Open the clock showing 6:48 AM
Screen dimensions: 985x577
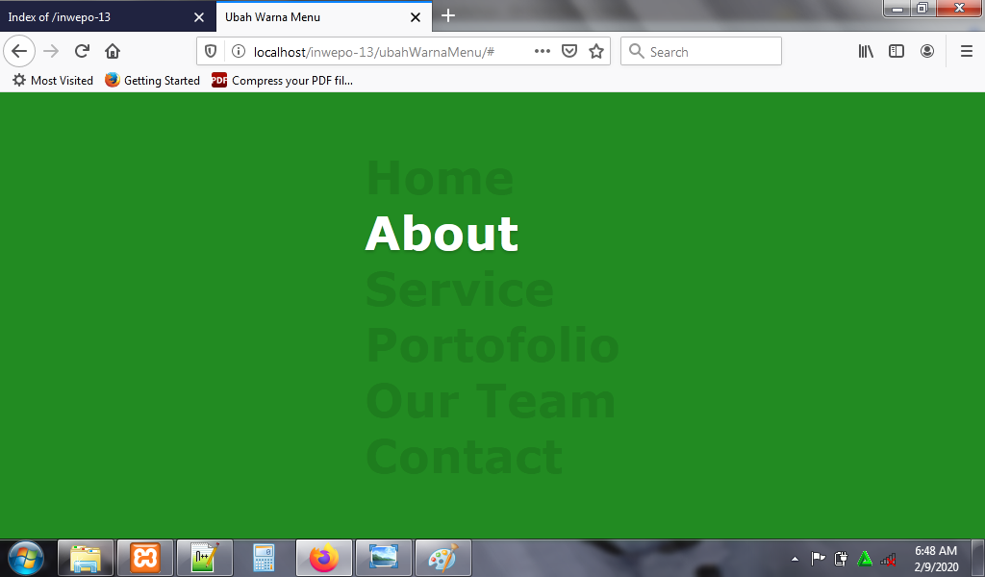[x=935, y=558]
